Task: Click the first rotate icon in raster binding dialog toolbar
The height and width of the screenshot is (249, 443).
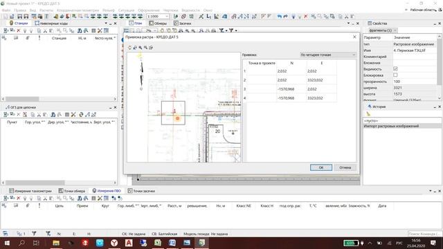Action: (x=129, y=48)
